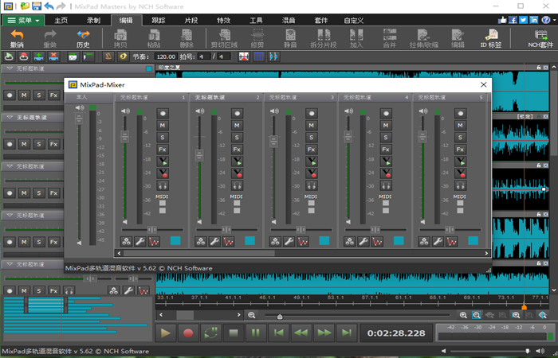Select playback output icon on mixer track 1
Image resolution: width=558 pixels, height=358 pixels.
point(163,161)
